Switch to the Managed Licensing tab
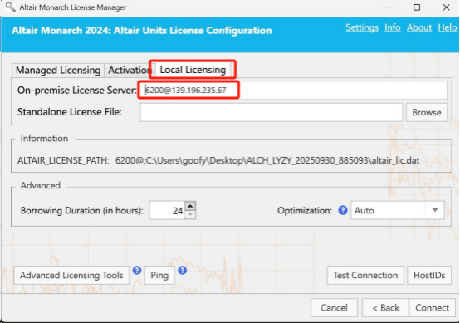The height and width of the screenshot is (323, 460). pyautogui.click(x=58, y=71)
